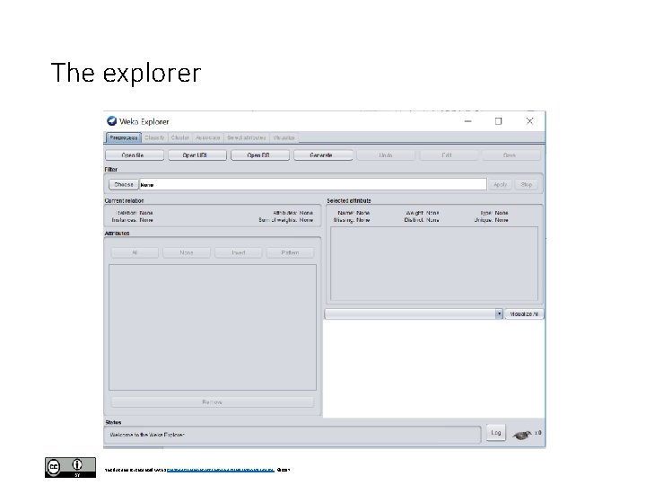
Task: Open the Classify tab
Action: [x=154, y=137]
